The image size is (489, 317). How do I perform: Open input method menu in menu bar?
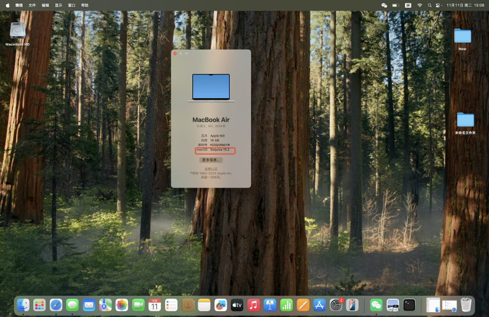pyautogui.click(x=408, y=5)
